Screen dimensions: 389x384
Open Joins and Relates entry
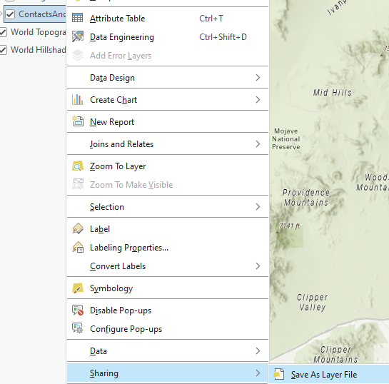pos(168,144)
